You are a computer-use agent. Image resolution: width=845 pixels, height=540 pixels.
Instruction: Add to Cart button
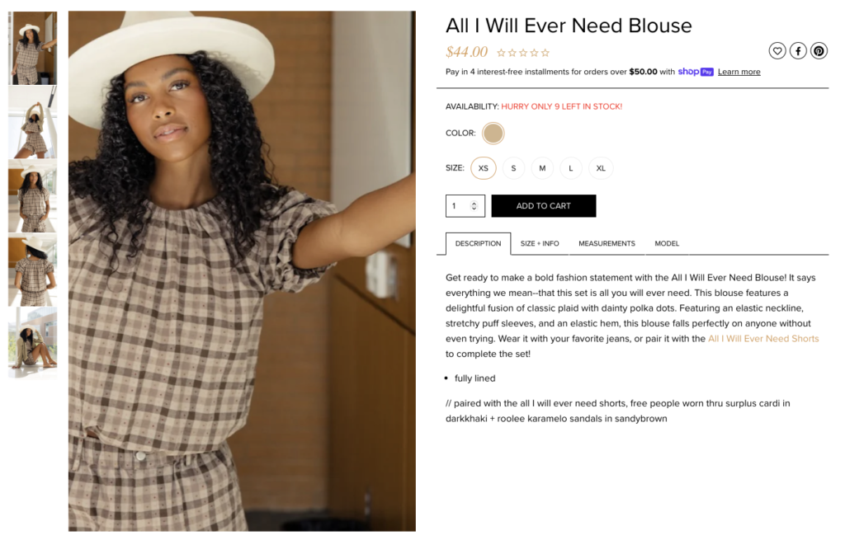tap(544, 205)
